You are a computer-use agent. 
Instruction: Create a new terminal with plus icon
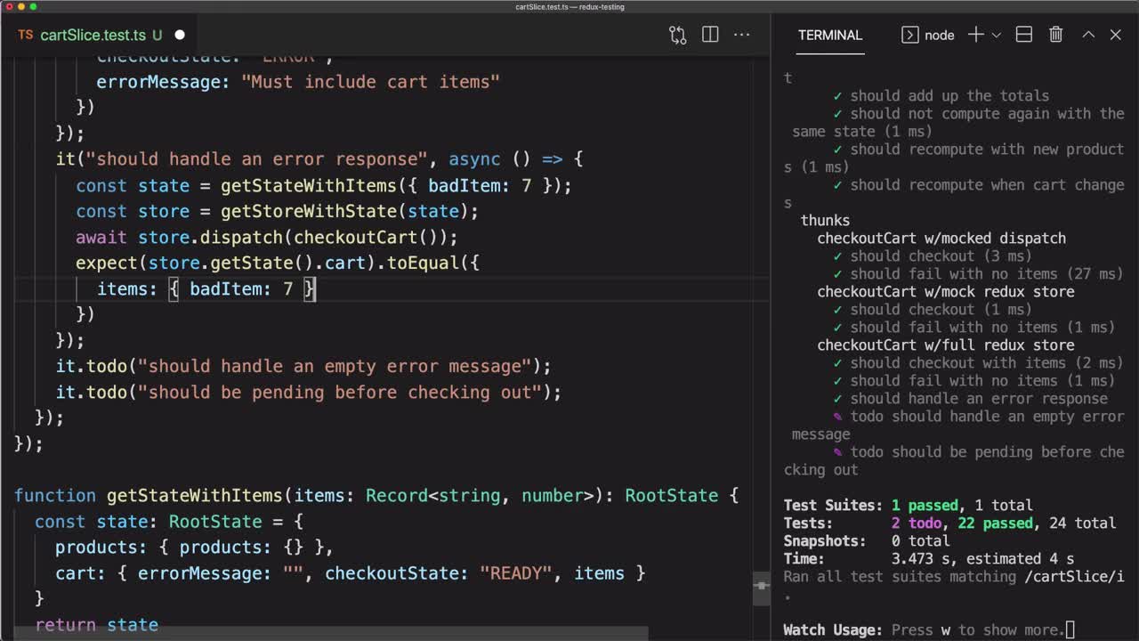(975, 35)
